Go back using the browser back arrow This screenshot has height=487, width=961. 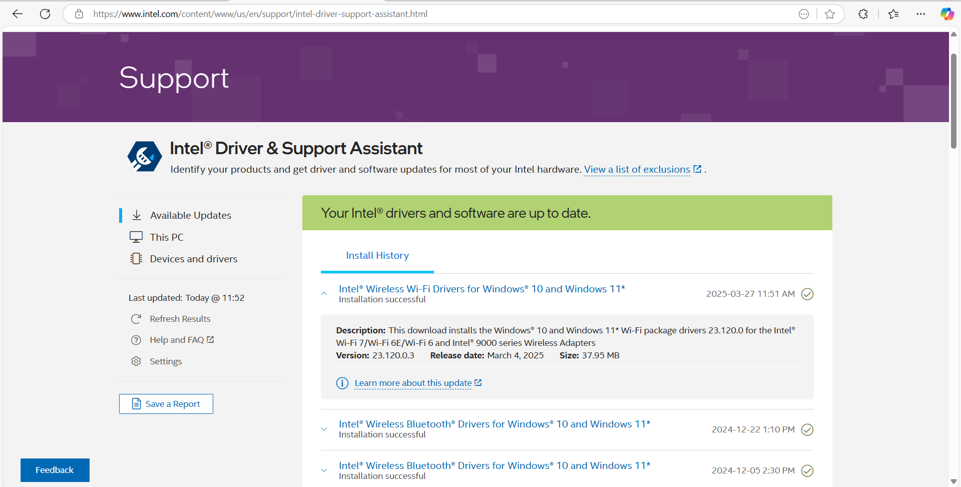(18, 14)
